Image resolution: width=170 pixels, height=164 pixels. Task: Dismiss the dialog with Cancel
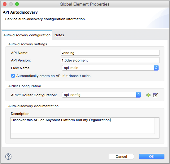(x=121, y=157)
